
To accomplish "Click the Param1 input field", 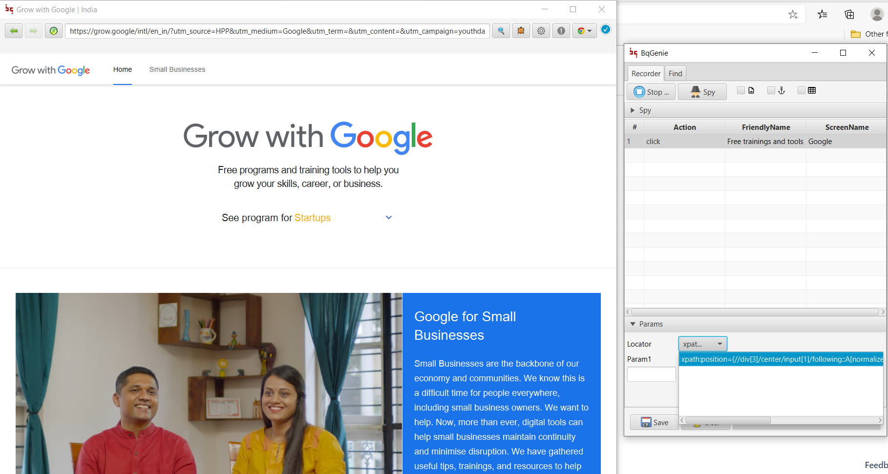I will click(x=652, y=374).
